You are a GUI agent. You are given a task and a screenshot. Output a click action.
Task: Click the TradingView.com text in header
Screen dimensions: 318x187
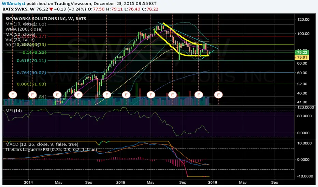click(73, 3)
